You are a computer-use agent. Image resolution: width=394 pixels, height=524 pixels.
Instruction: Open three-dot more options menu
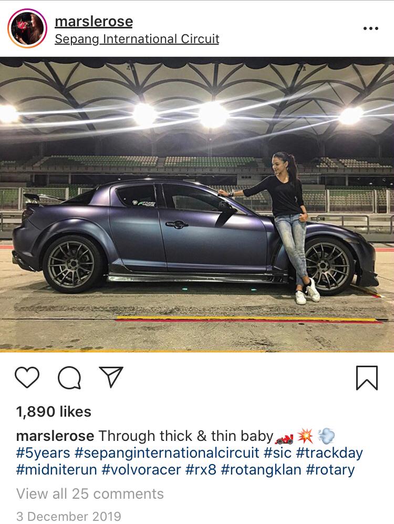(371, 28)
